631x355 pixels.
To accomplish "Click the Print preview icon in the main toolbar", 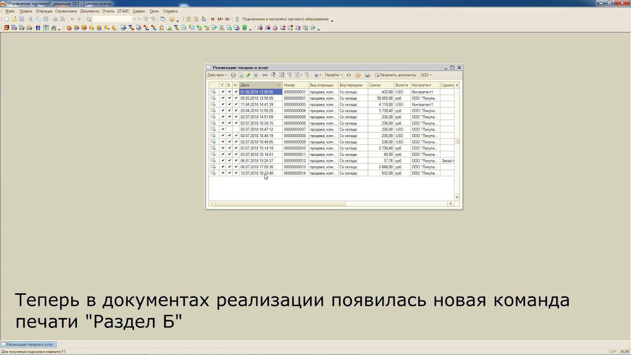I will click(x=63, y=19).
